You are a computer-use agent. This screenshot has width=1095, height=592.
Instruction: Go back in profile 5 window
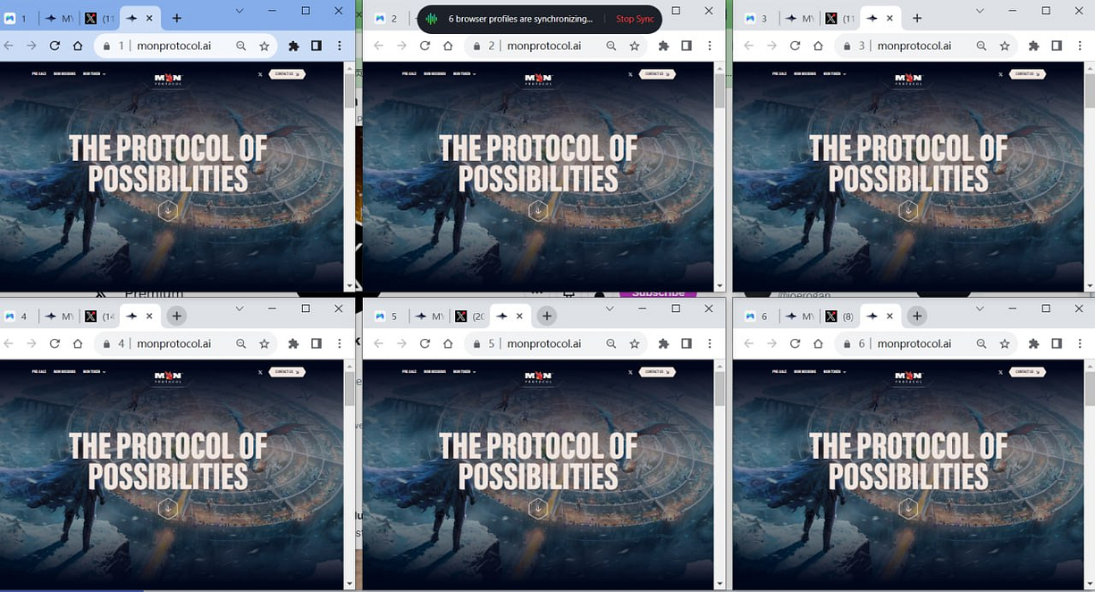pos(378,343)
